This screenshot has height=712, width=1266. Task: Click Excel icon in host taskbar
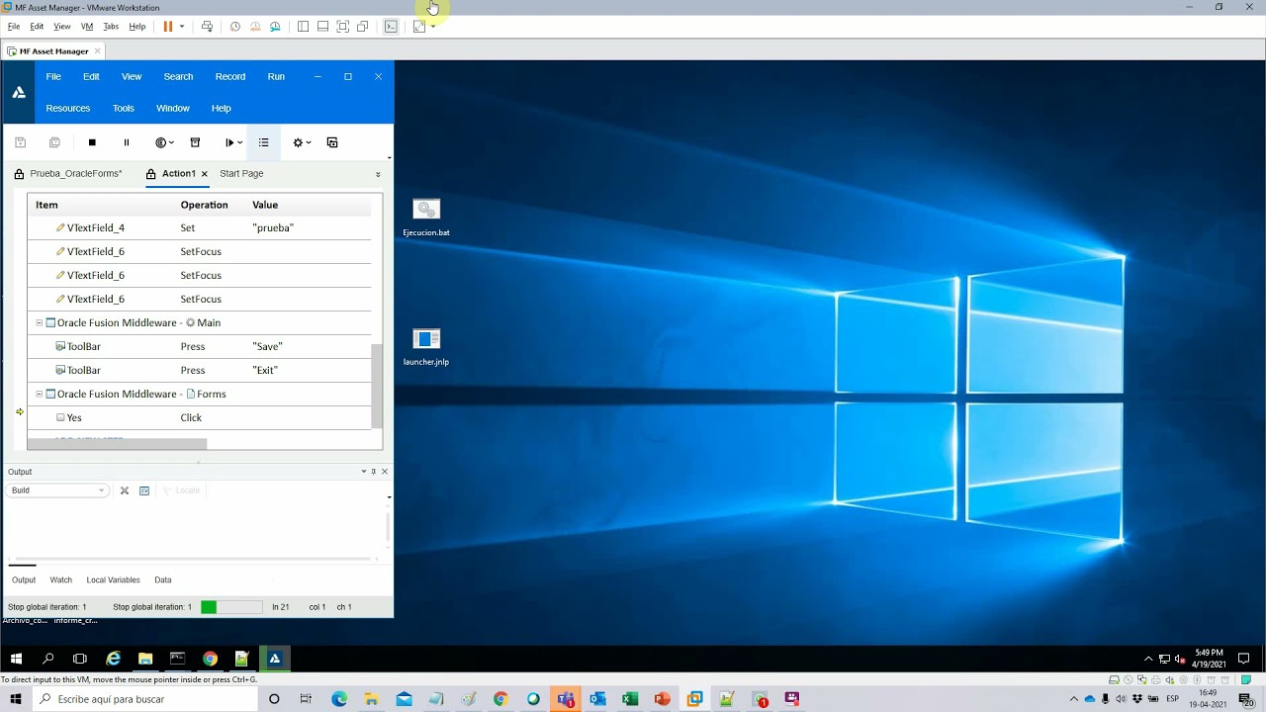click(630, 699)
